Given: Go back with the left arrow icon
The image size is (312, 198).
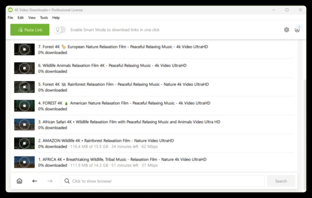Looking at the screenshot, I should (35, 181).
